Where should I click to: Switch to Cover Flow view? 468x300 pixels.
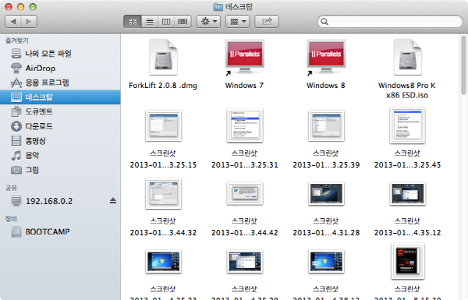pos(183,22)
